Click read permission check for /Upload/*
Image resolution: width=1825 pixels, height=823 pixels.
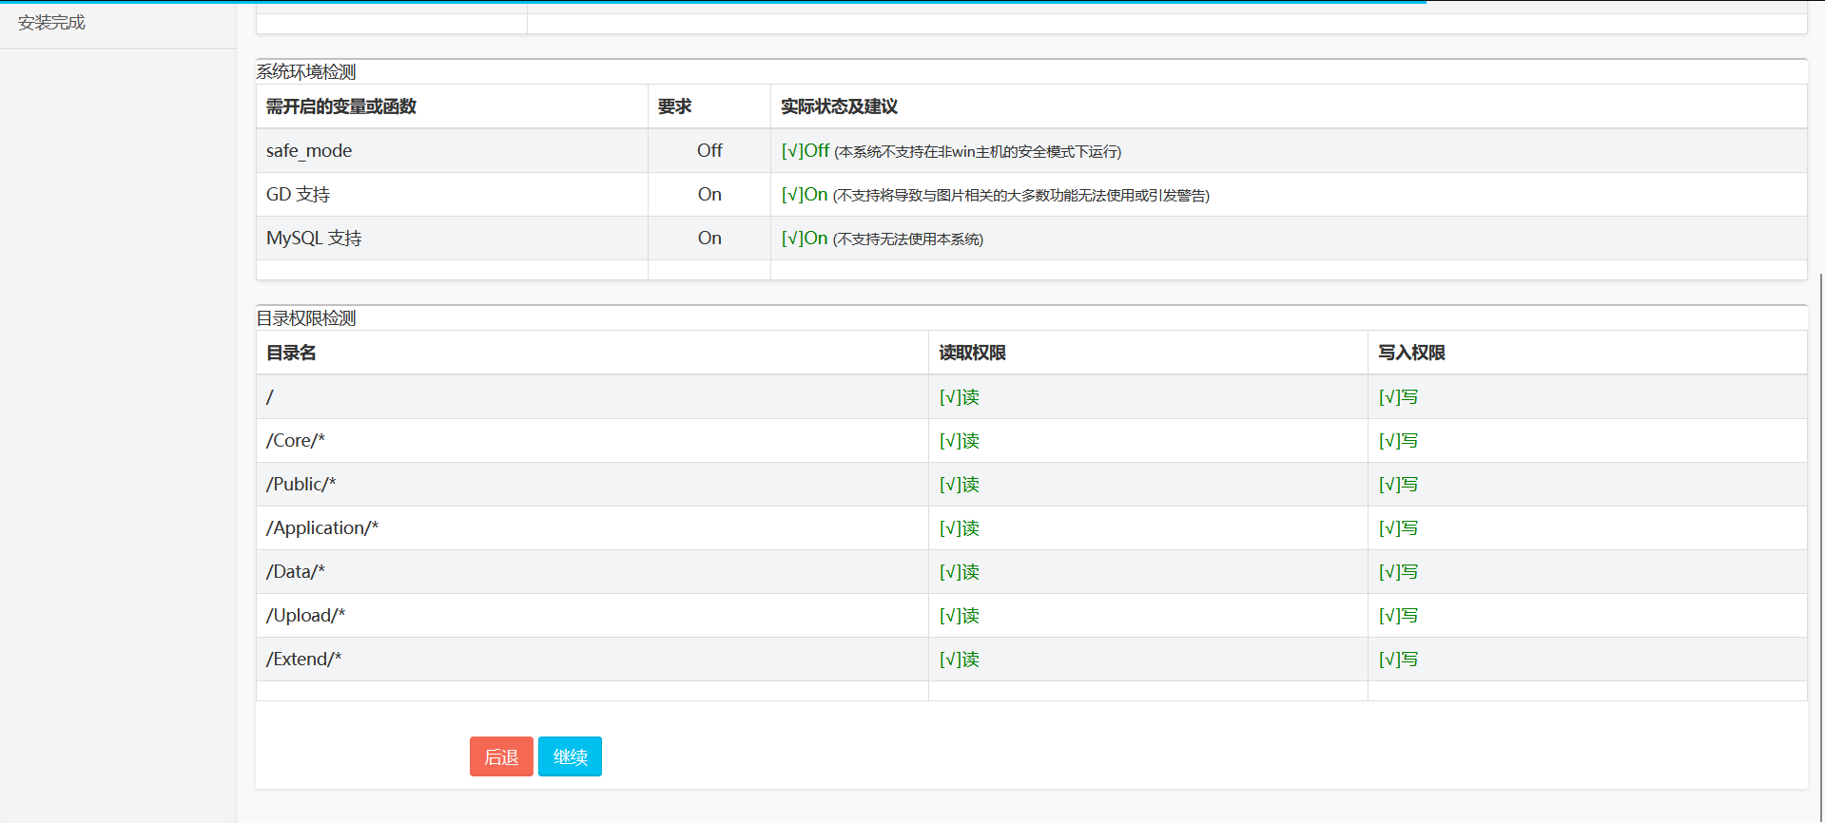point(959,616)
